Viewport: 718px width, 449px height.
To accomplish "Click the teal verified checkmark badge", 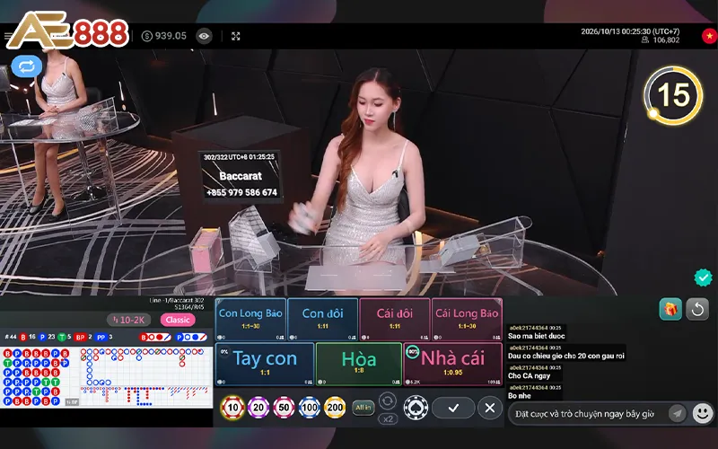I will coord(703,277).
